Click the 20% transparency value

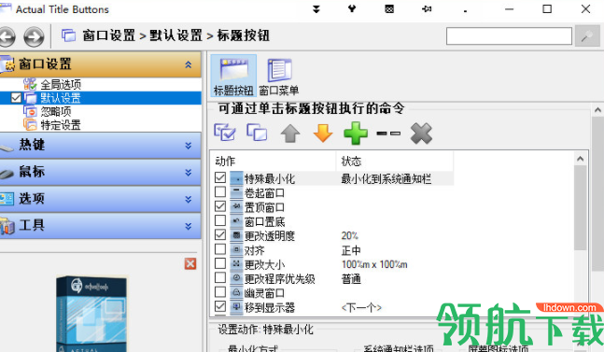349,235
